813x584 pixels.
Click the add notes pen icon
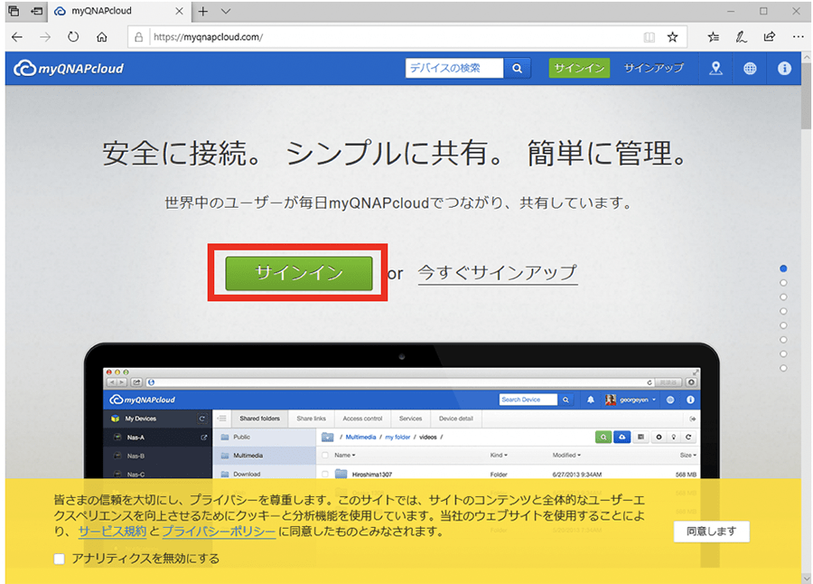pyautogui.click(x=742, y=37)
